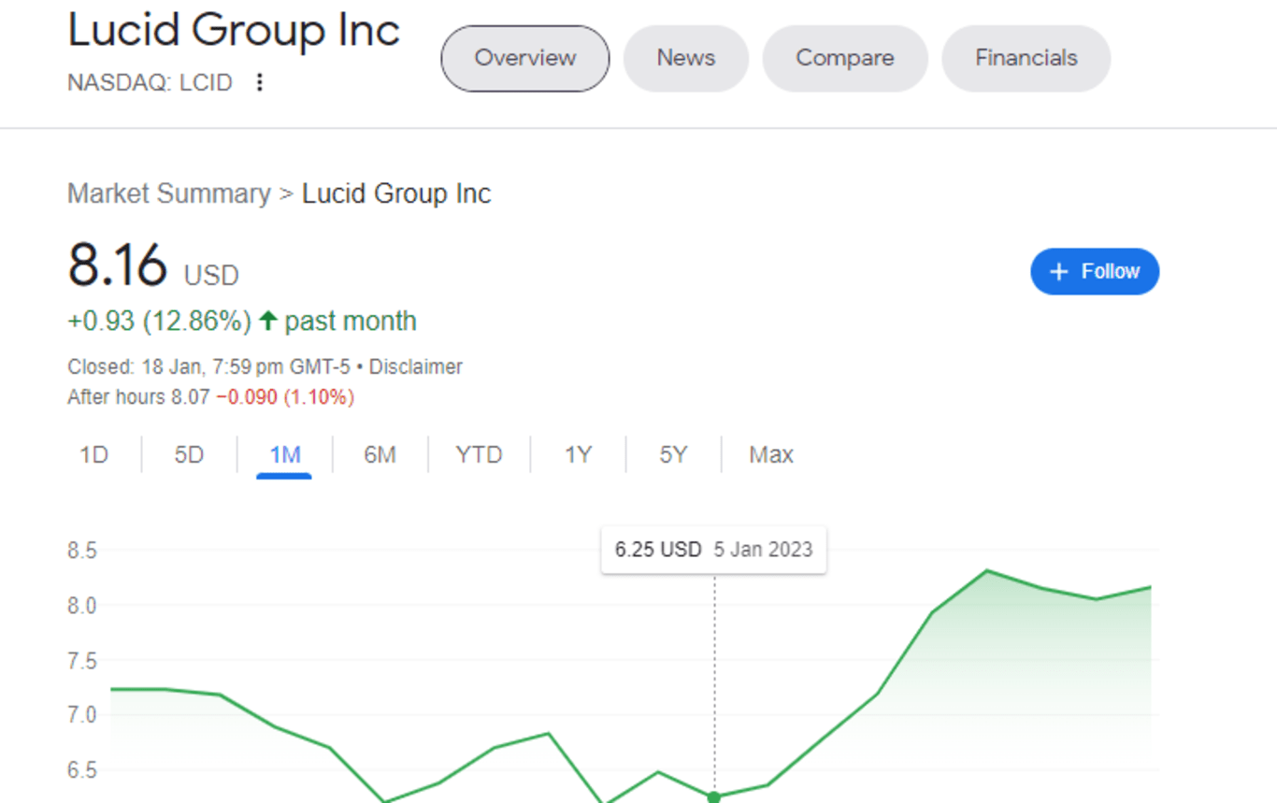
Task: Select the 1D chart range
Action: coord(93,454)
